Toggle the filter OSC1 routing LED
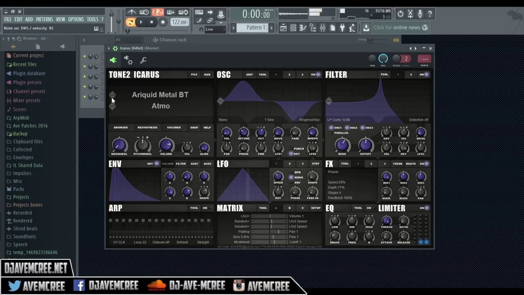 332,127
